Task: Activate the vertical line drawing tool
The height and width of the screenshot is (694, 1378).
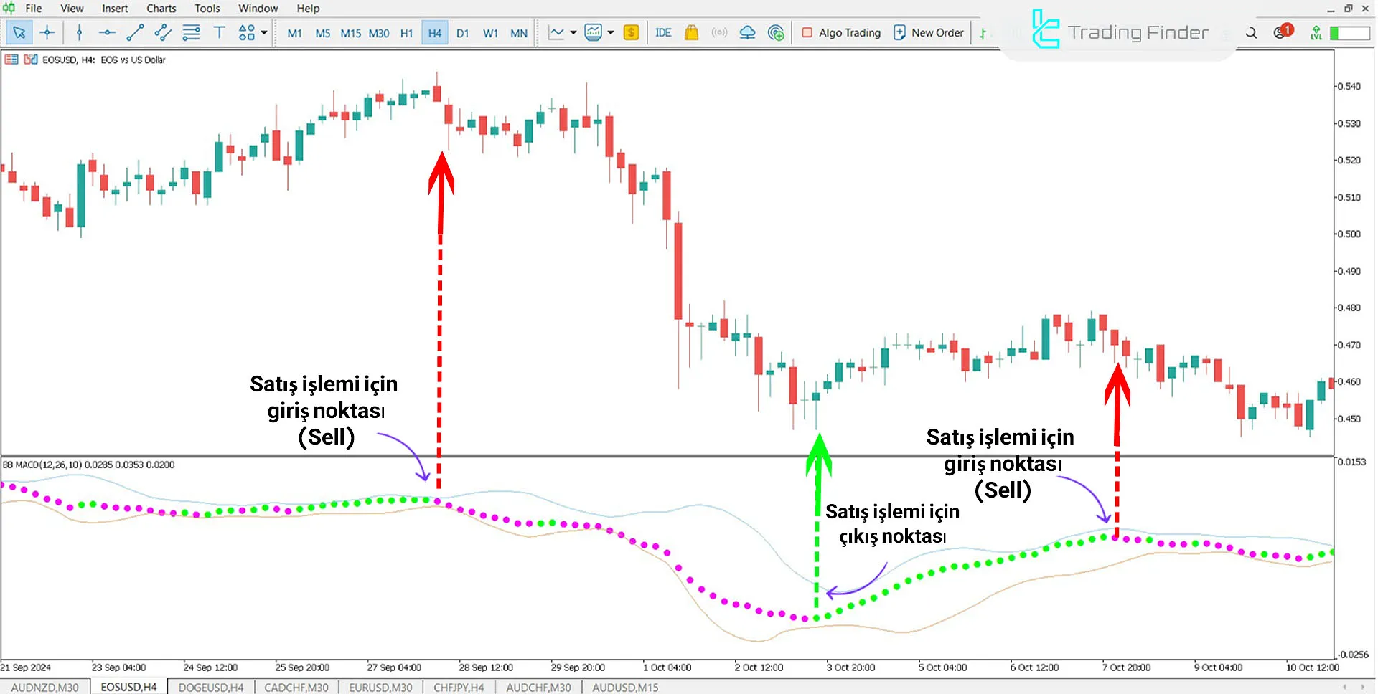Action: pyautogui.click(x=79, y=32)
